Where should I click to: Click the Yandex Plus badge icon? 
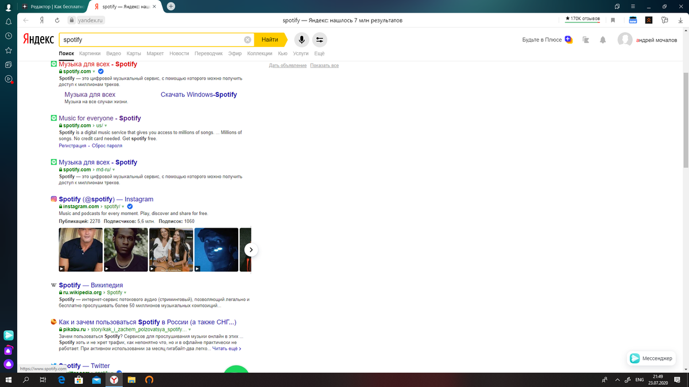568,40
